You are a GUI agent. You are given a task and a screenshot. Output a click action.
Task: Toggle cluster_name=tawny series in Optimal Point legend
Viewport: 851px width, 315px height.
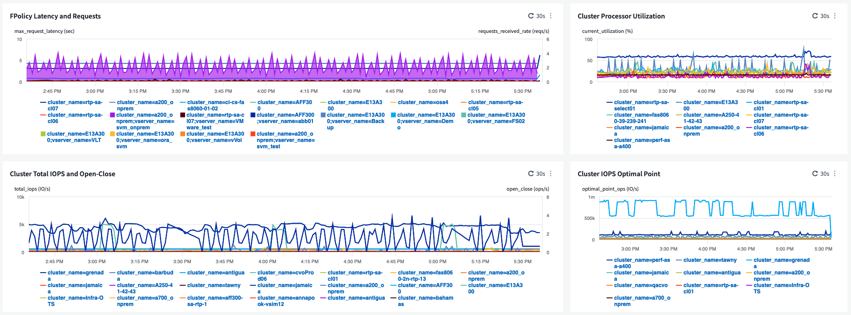[710, 260]
